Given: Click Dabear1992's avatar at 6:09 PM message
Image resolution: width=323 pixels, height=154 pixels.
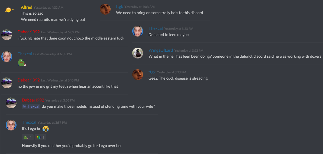Looking at the screenshot, I should coord(7,35).
